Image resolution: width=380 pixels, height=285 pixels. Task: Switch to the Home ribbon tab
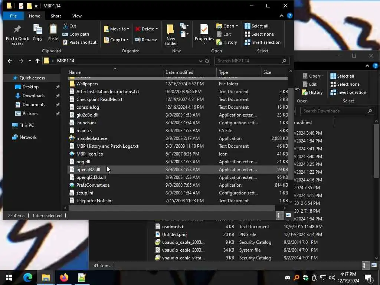[x=35, y=16]
